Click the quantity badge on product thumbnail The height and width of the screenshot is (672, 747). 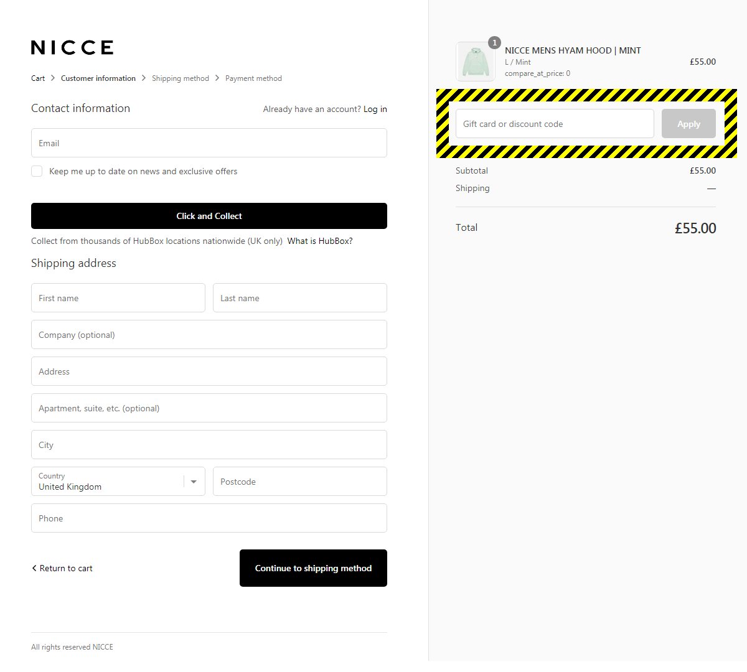click(x=494, y=42)
